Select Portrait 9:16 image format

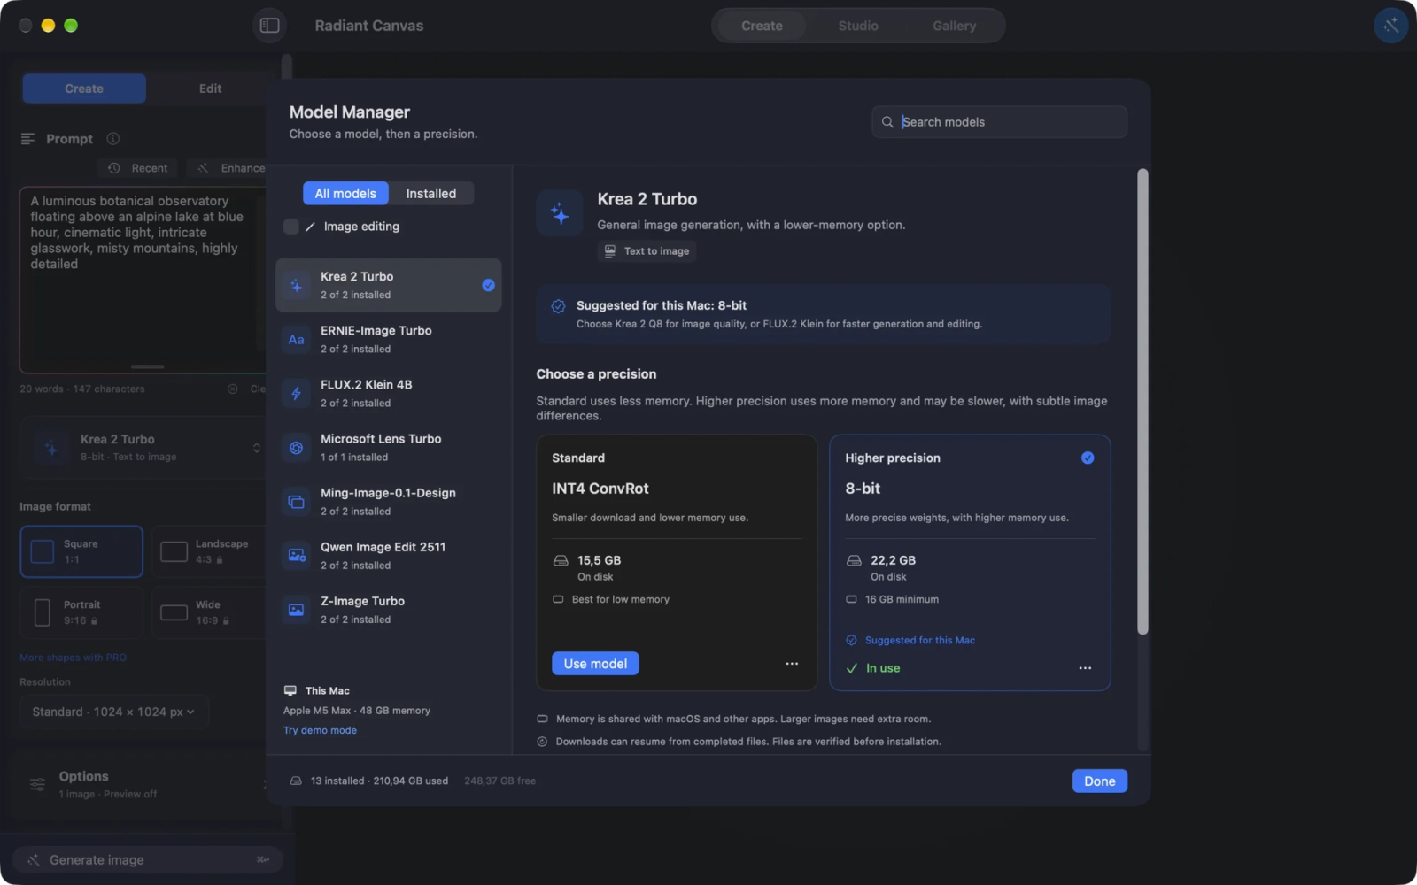tap(81, 612)
